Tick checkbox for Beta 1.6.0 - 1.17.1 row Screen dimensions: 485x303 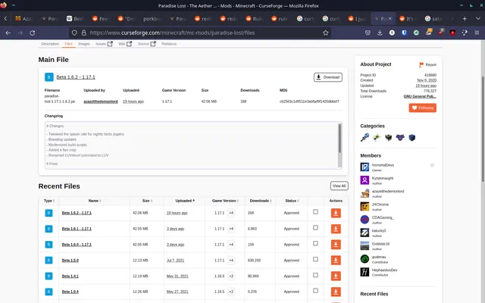315,243
